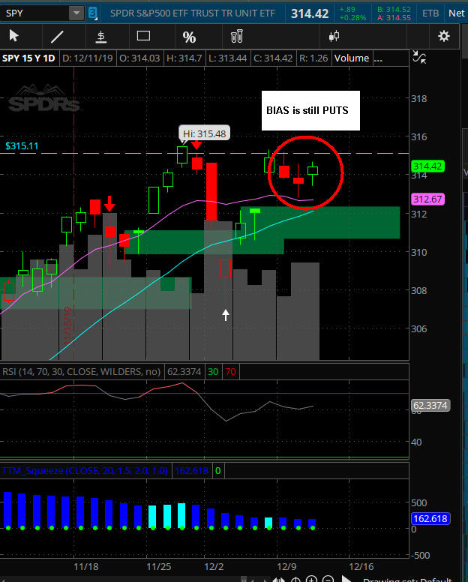
Task: Click the +.89 net change value
Action: click(x=347, y=10)
